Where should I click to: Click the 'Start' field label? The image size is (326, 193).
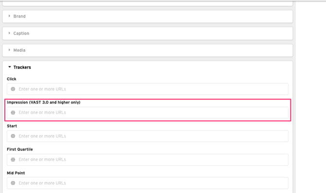coord(12,126)
